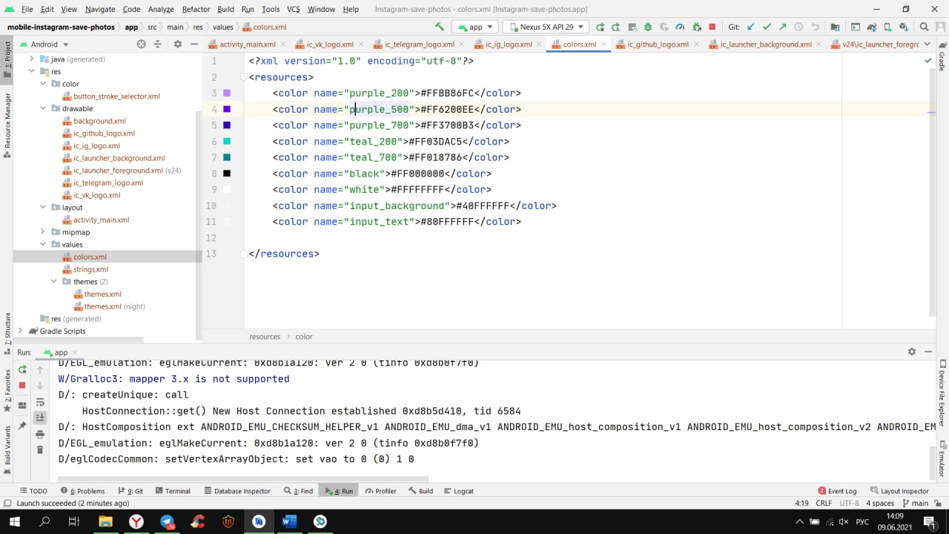Click Select Opened File target icon
This screenshot has height=534, width=949.
[x=141, y=44]
